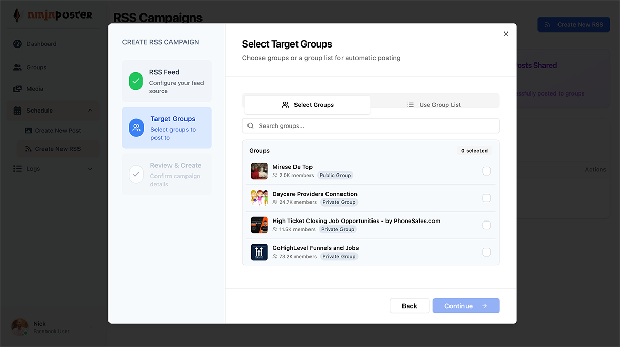Click the Review & Create step check icon

136,174
